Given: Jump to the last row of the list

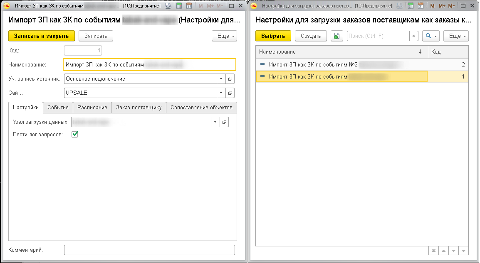Looking at the screenshot, I should 463,251.
